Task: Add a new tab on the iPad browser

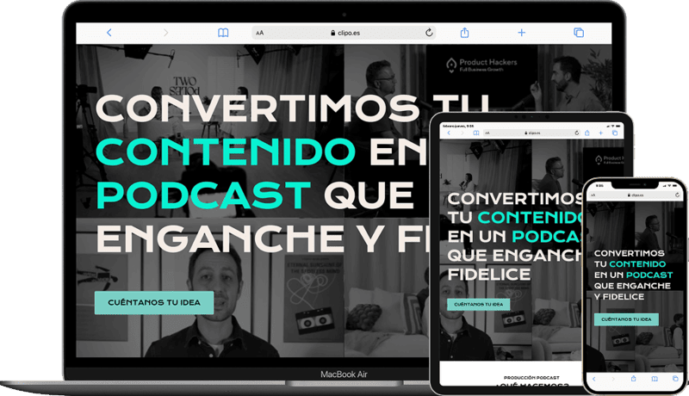Action: tap(600, 133)
